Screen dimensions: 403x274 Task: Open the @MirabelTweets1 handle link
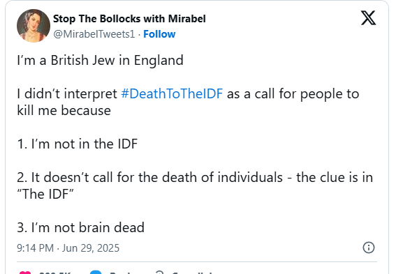(x=94, y=34)
